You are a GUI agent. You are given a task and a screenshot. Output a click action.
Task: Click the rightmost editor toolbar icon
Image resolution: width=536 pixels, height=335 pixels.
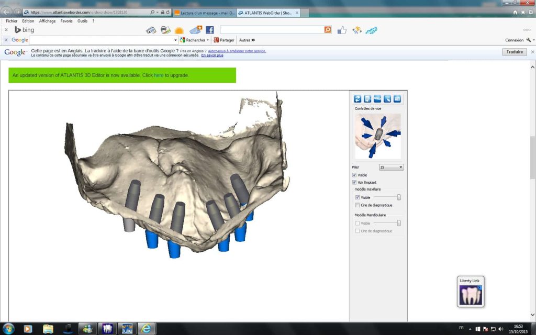(397, 98)
